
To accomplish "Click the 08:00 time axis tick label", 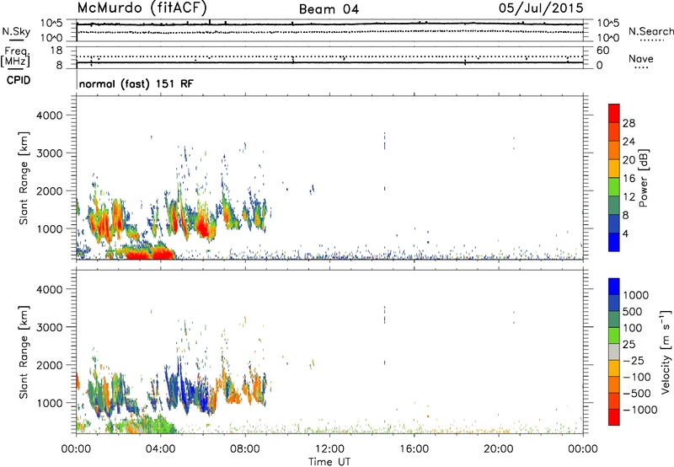I will click(x=245, y=449).
